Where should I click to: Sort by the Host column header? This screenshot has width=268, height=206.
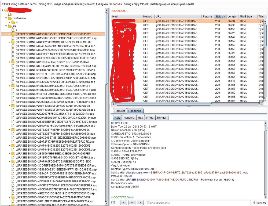[126, 16]
